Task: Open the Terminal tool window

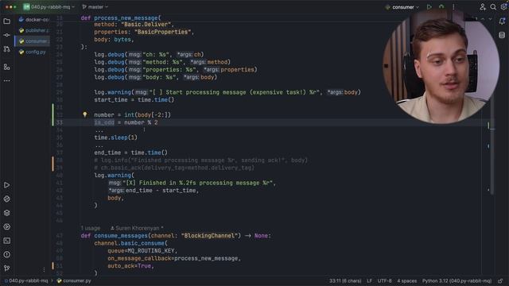Action: [x=7, y=241]
